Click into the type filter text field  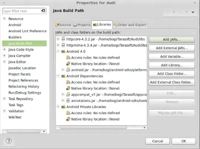tap(22, 11)
